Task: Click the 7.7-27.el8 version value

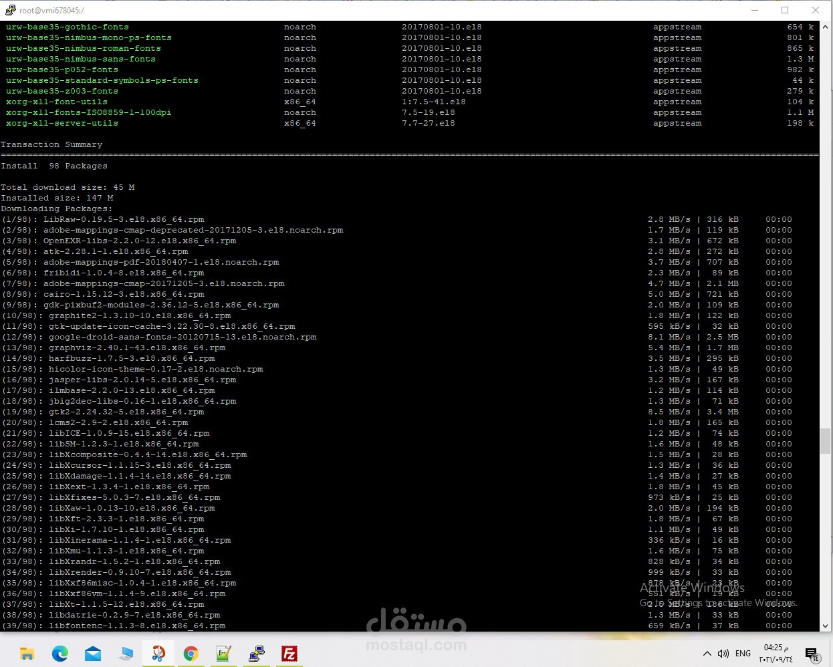Action: click(x=429, y=124)
